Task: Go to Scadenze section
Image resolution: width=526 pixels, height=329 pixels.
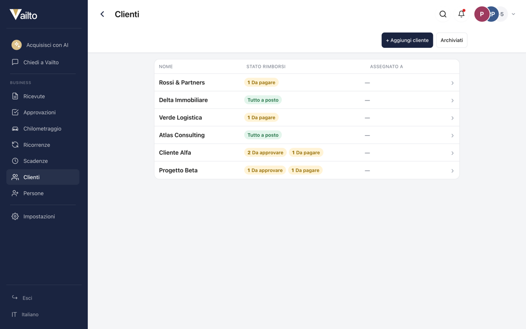Action: (x=43, y=161)
